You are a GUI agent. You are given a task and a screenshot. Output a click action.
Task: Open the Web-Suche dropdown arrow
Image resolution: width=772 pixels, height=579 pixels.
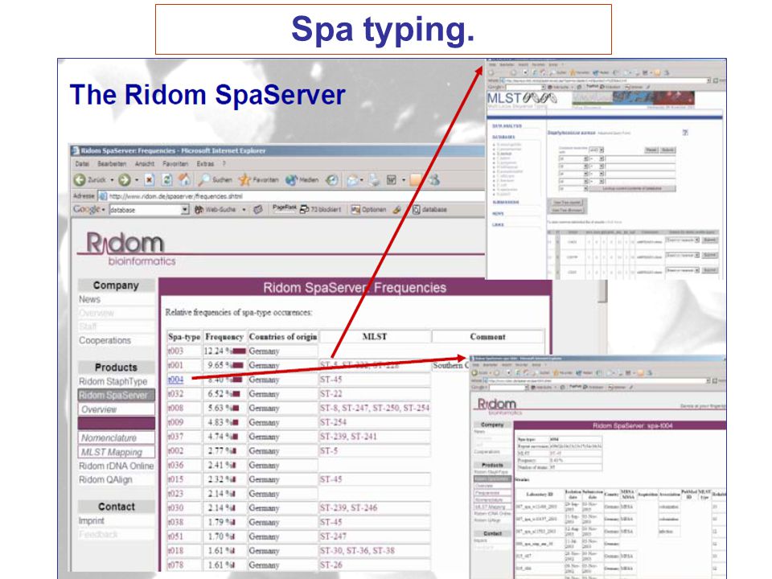pos(244,210)
